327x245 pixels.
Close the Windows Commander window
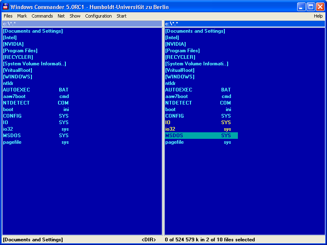(x=320, y=7)
